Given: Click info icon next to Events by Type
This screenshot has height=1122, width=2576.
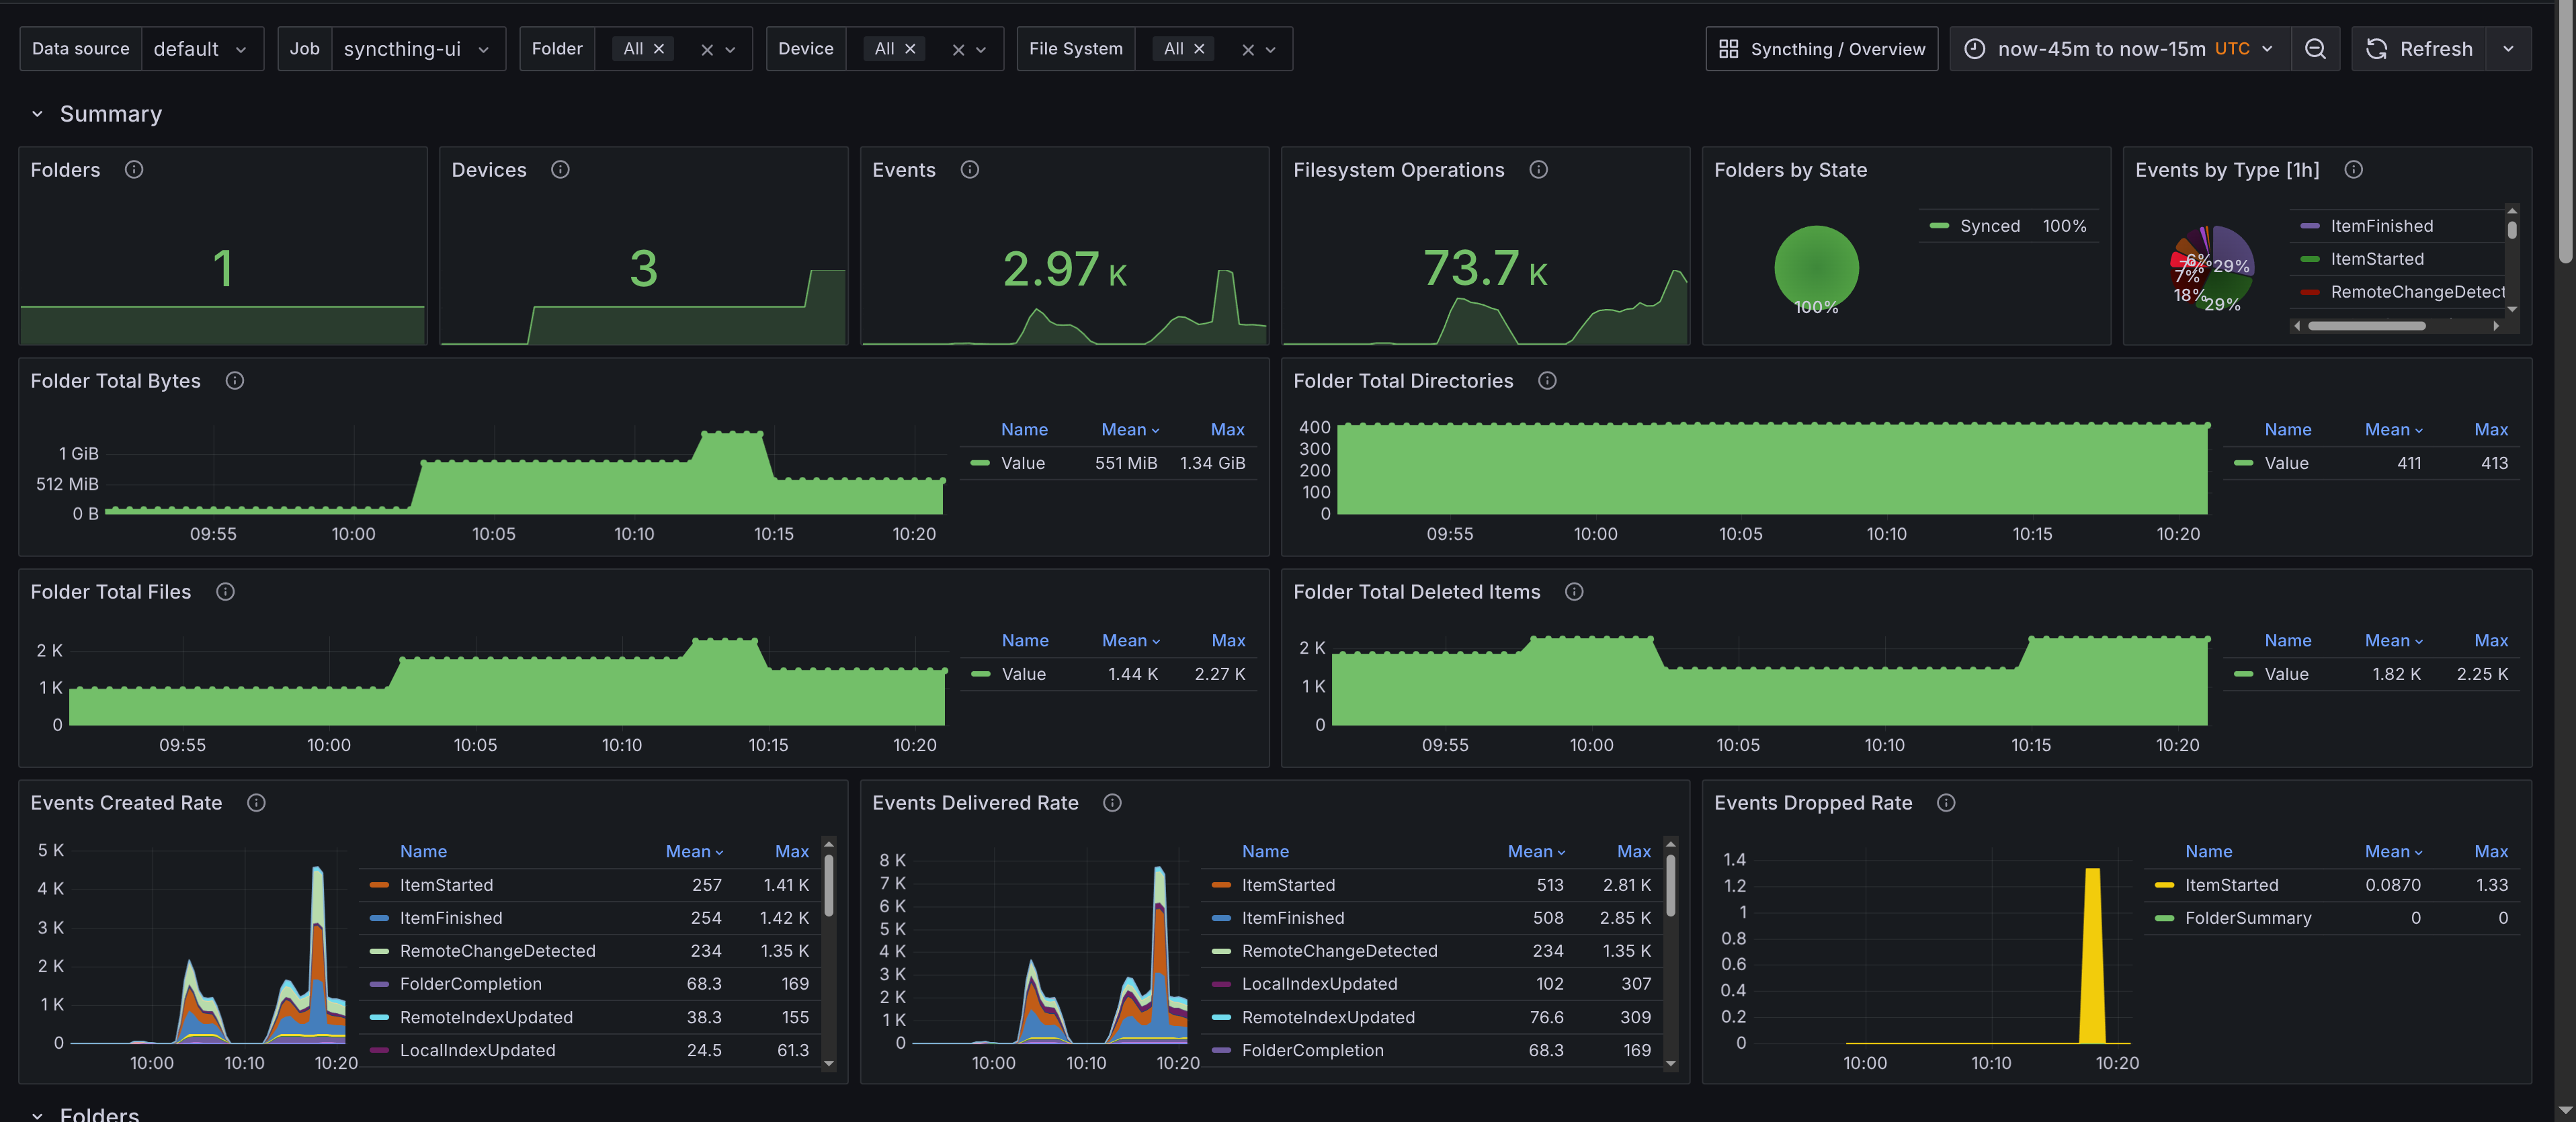Looking at the screenshot, I should (x=2353, y=170).
